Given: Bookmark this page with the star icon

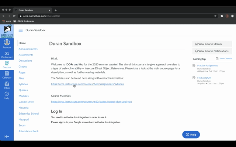Looking at the screenshot, I should 215,16.
